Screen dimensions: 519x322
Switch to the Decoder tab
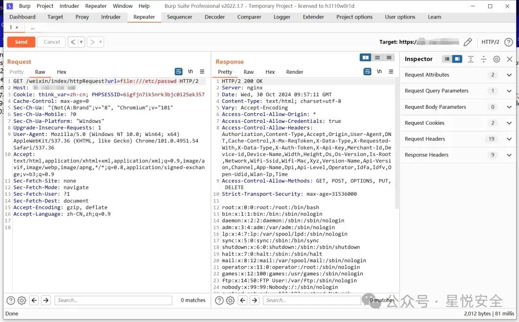[x=215, y=17]
